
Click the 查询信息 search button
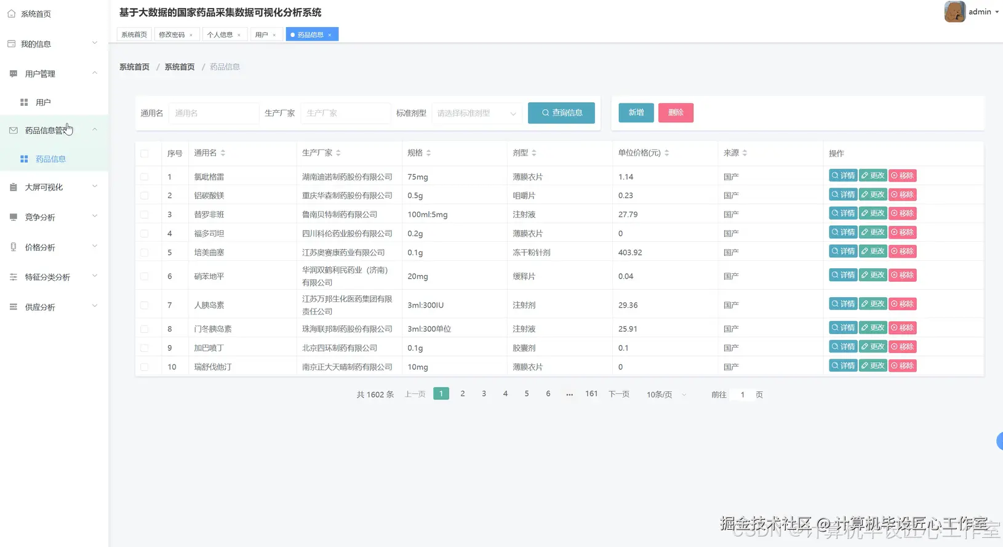click(561, 113)
